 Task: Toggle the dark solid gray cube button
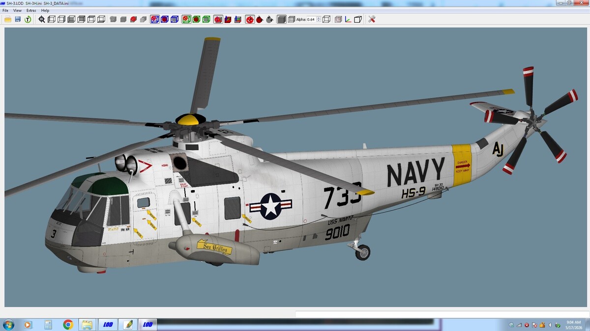tap(282, 19)
